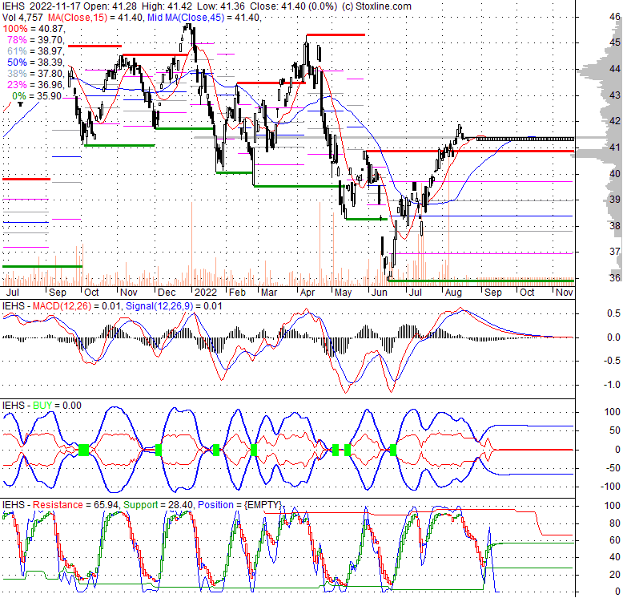This screenshot has width=623, height=598.
Task: Click the 46 price tick on price axis
Action: (x=615, y=17)
